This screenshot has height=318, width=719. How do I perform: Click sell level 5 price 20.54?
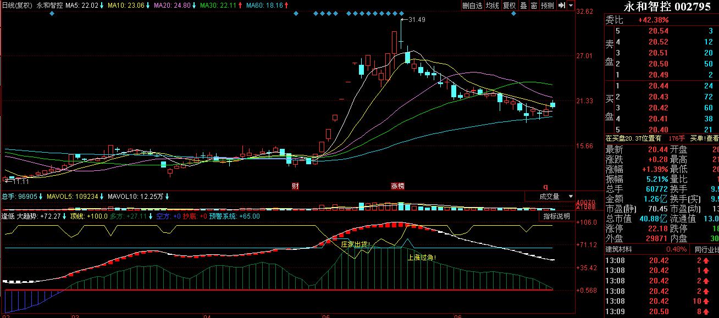pos(659,31)
